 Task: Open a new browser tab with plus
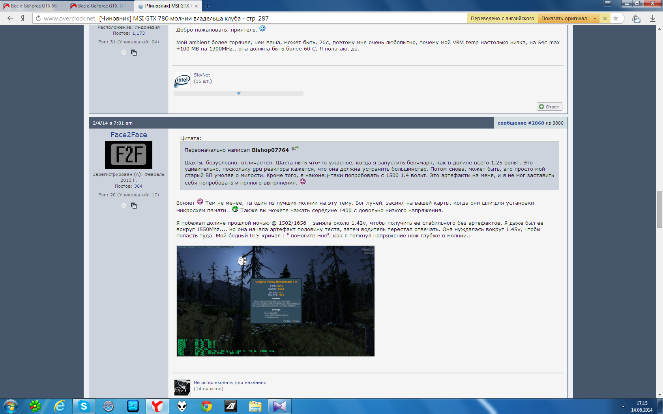[x=208, y=6]
